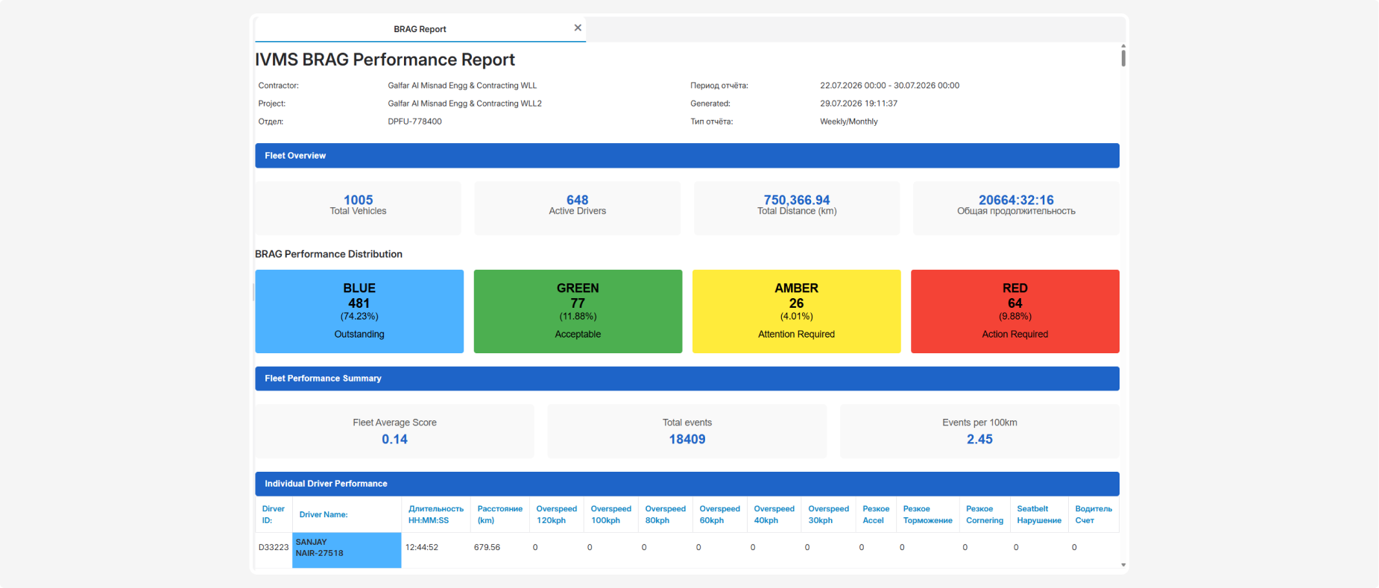Click the RED Action Required tile
This screenshot has height=588, width=1379.
tap(1015, 312)
